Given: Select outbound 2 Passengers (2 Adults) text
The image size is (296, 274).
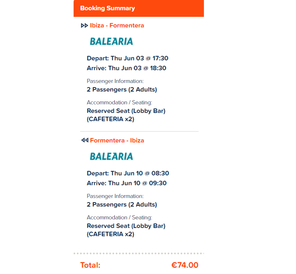Looking at the screenshot, I should (x=122, y=90).
